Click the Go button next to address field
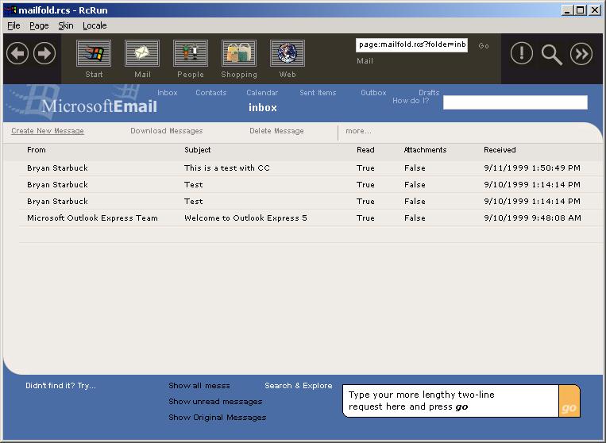606x443 pixels. pyautogui.click(x=484, y=45)
